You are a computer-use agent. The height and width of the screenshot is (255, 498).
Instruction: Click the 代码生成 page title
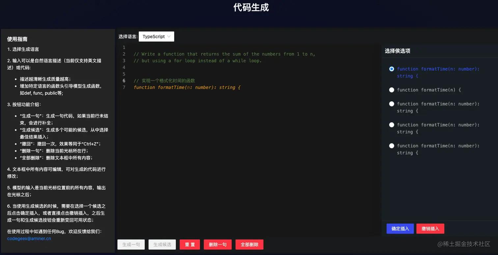click(251, 7)
